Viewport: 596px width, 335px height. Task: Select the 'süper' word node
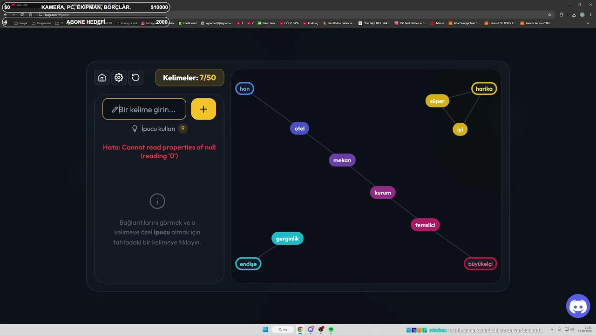click(x=437, y=101)
